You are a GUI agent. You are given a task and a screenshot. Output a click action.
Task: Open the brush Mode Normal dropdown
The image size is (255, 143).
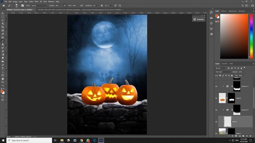click(x=39, y=6)
